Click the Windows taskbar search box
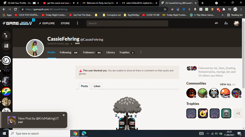 pyautogui.click(x=39, y=133)
